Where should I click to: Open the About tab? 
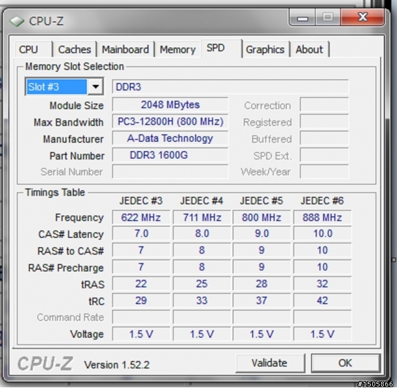click(310, 50)
